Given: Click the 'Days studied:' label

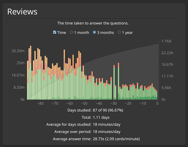Looking at the screenshot, I should (x=79, y=110).
